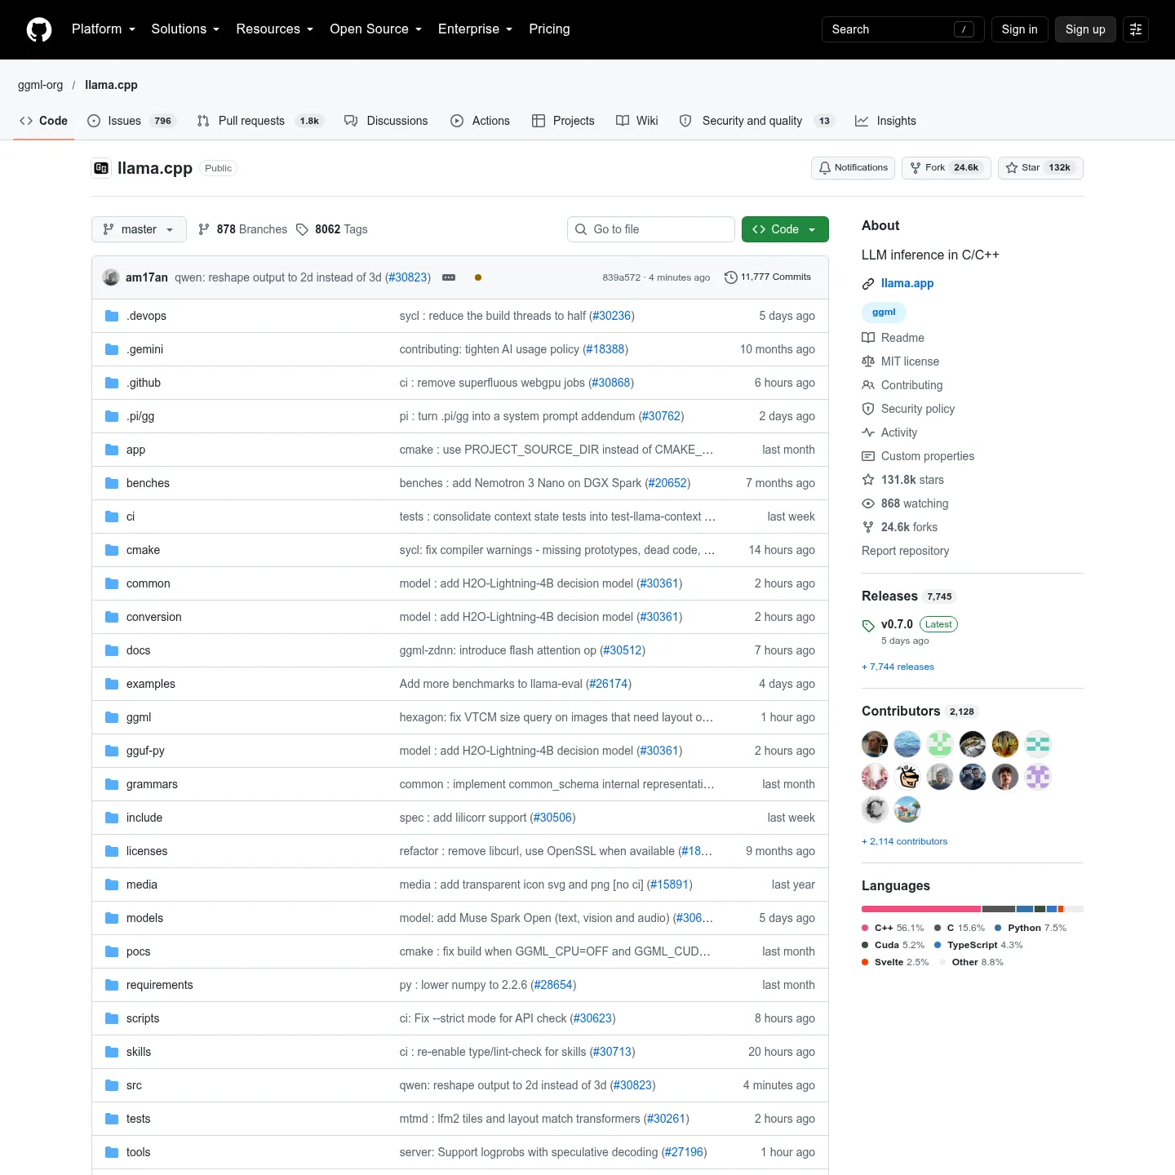
Task: Click the scale icon beside MIT license
Action: (x=868, y=361)
